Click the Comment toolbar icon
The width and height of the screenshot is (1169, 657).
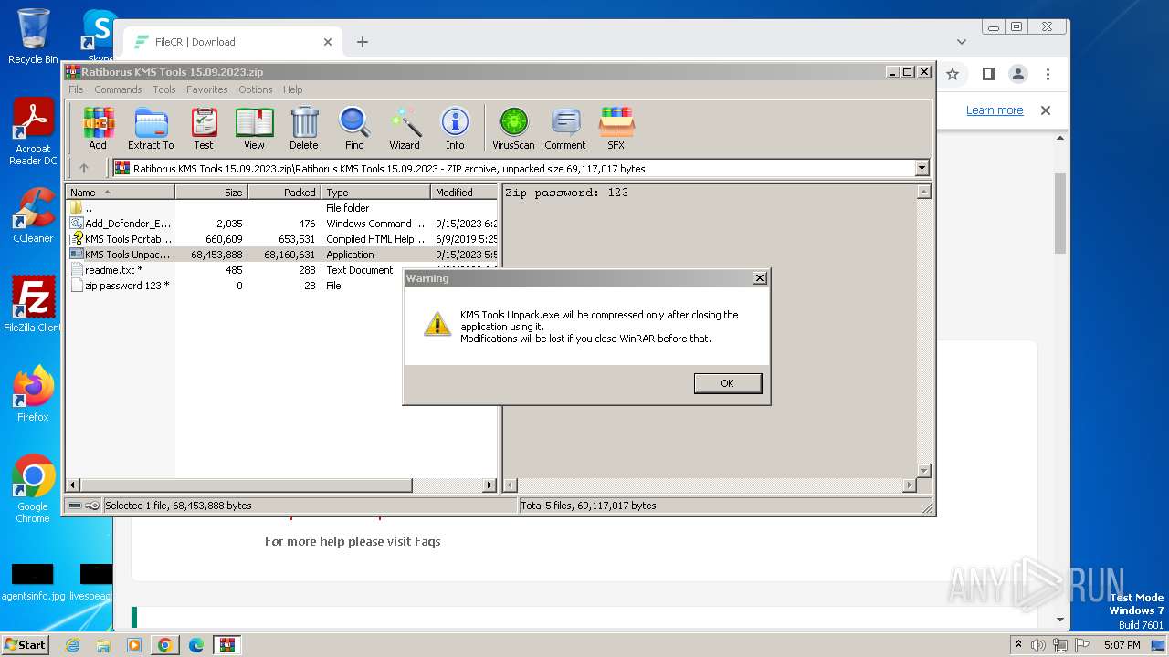(565, 128)
